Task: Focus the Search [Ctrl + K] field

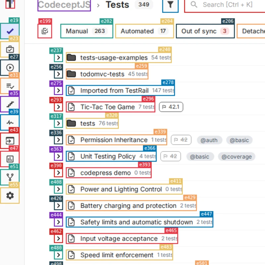Action: pyautogui.click(x=225, y=5)
